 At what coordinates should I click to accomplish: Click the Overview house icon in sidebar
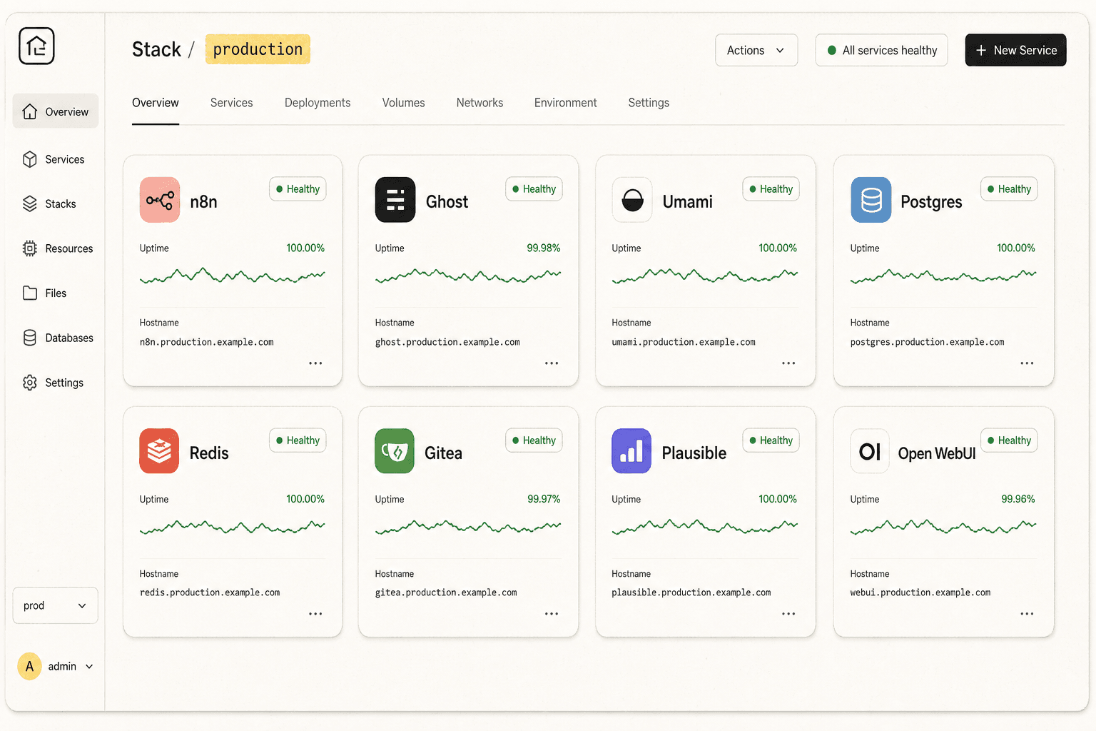click(30, 111)
